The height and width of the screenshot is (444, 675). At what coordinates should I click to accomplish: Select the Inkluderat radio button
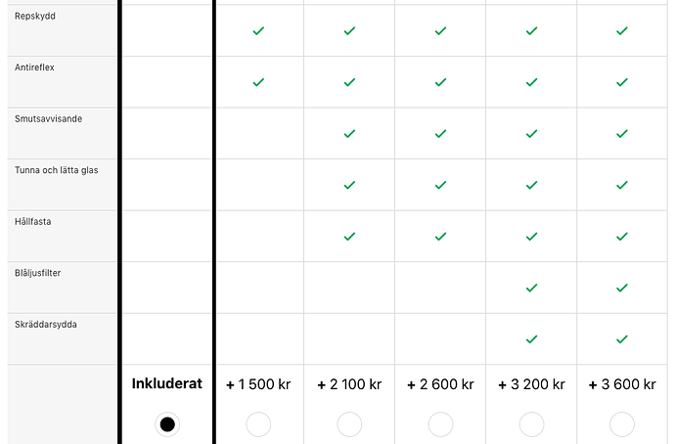[167, 423]
